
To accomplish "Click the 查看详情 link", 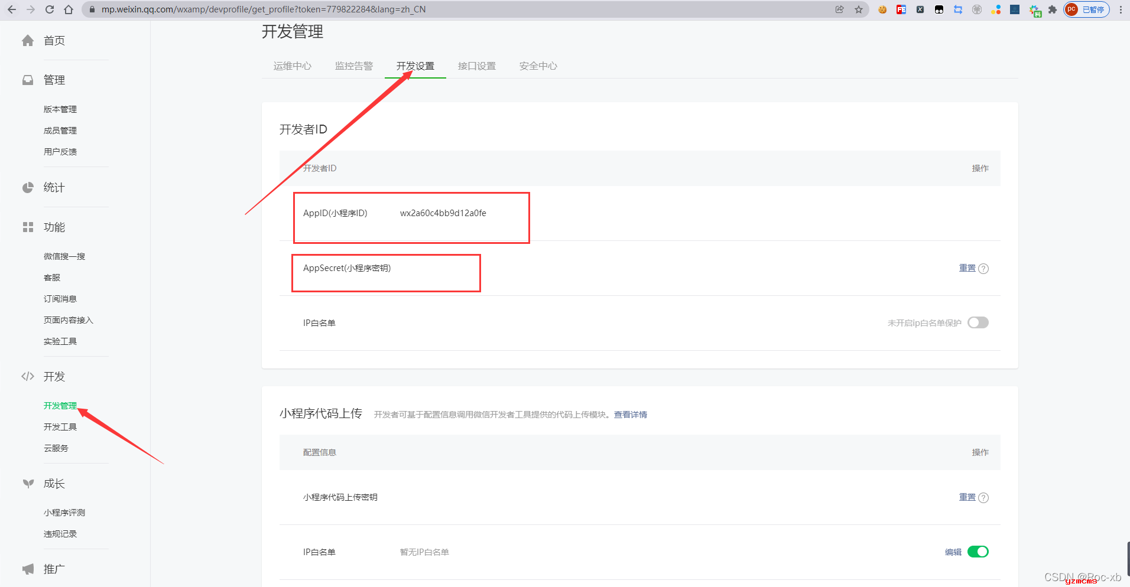I will point(631,415).
